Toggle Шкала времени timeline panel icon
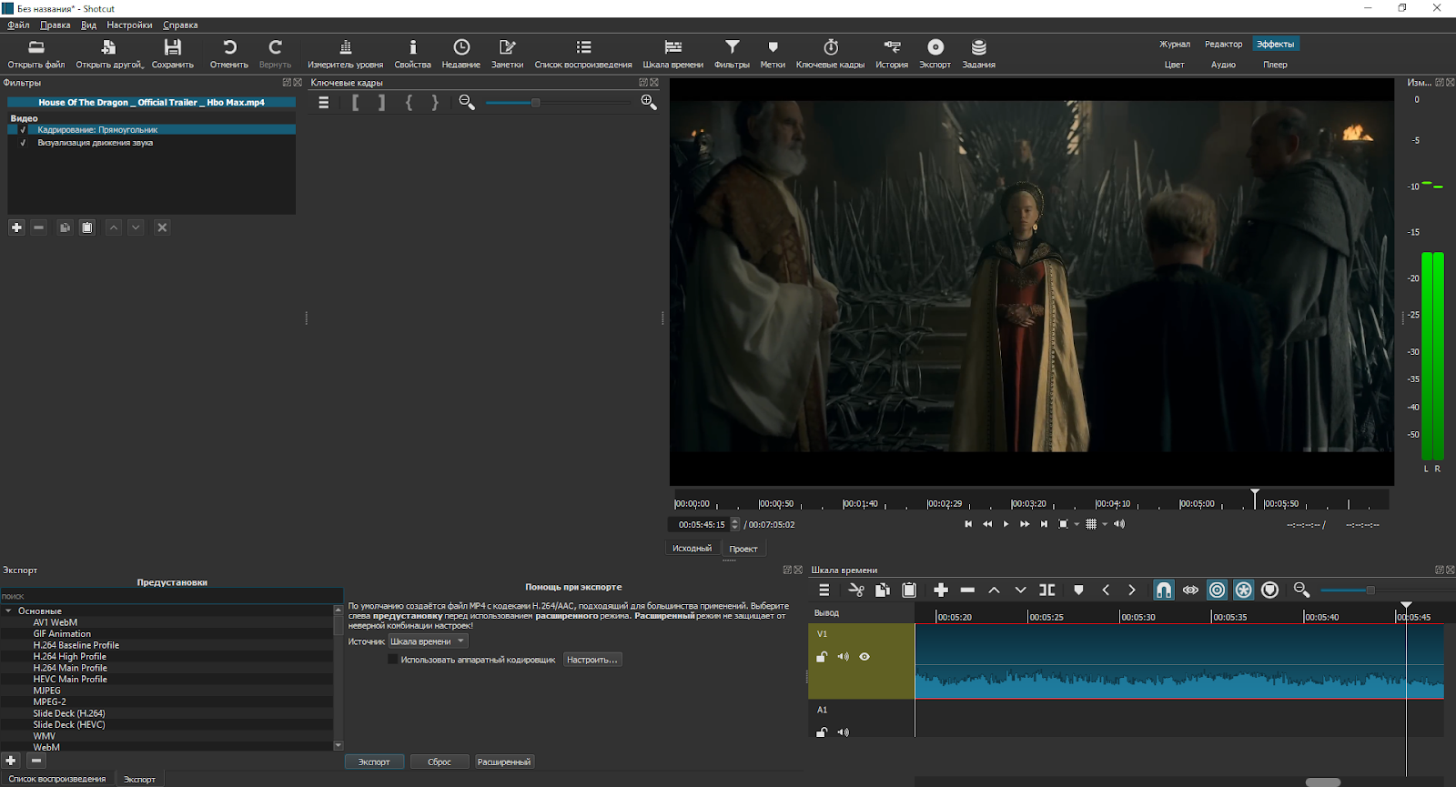This screenshot has width=1456, height=787. [673, 54]
